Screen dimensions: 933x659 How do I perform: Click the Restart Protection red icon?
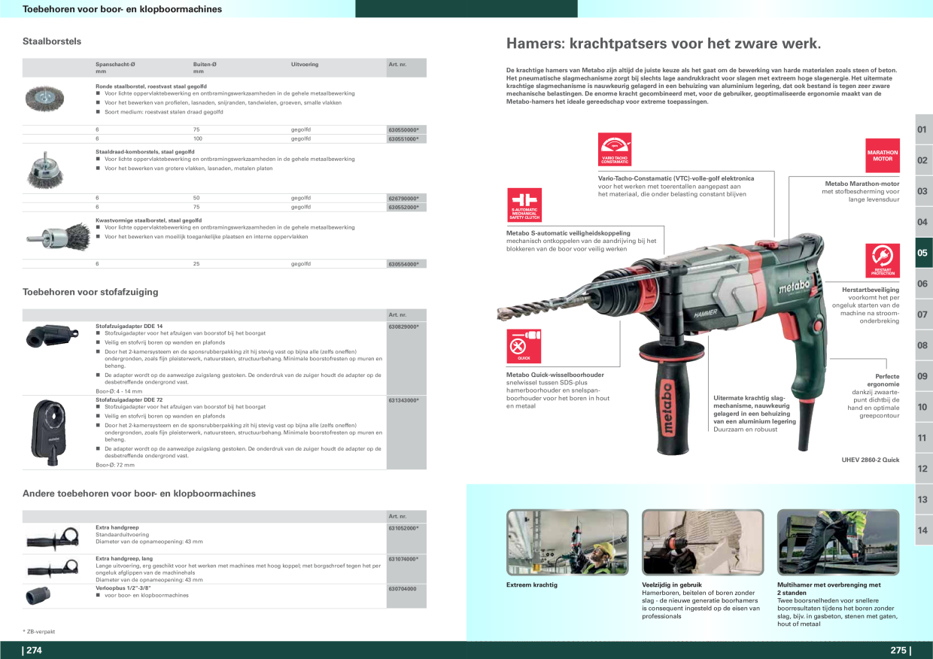coord(883,260)
